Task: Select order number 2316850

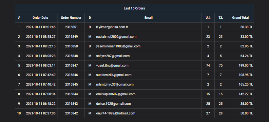Action: (71, 46)
